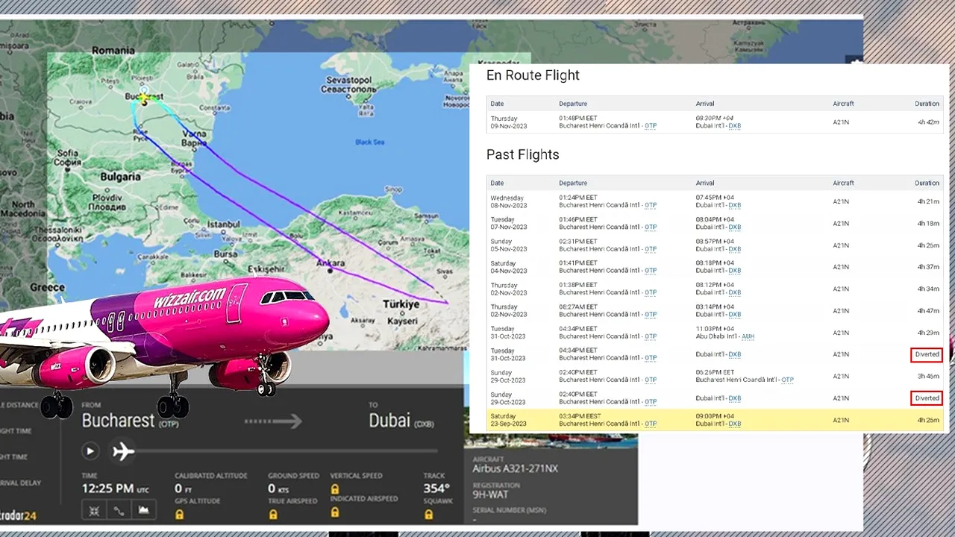Open the OTP airport link for the en-route flight
Viewport: 955px width, 537px height.
(650, 126)
